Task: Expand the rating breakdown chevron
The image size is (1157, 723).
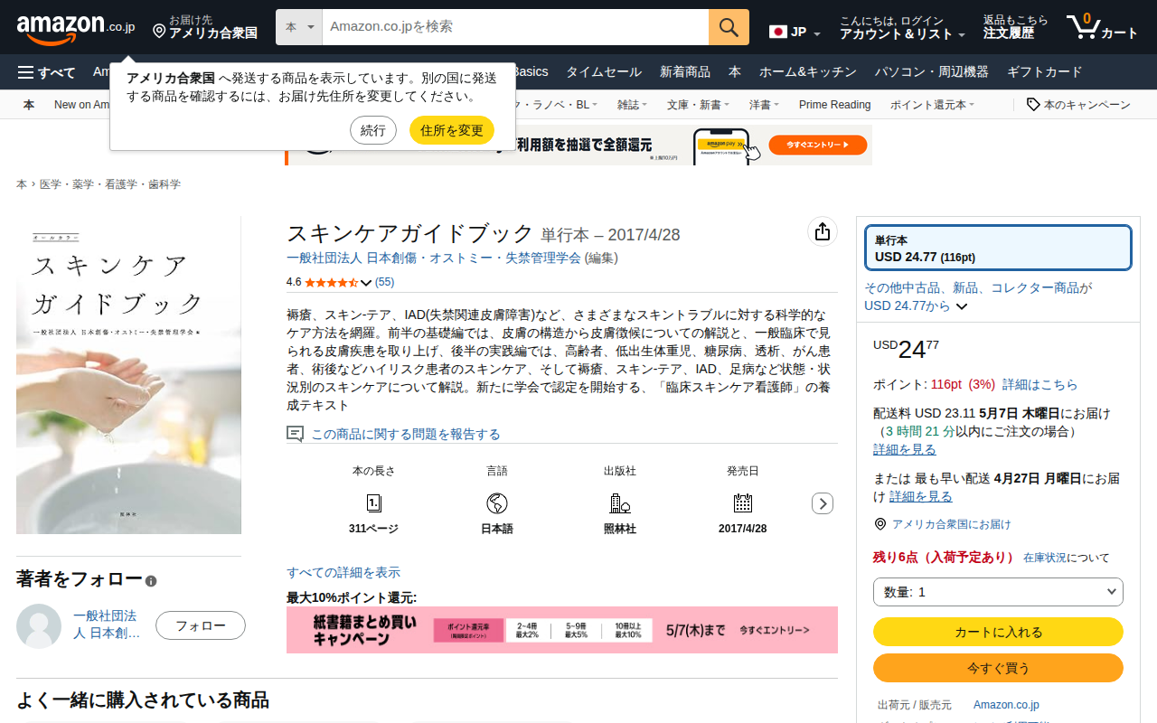Action: (366, 283)
